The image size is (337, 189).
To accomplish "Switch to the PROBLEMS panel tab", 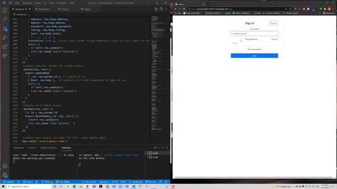I will (18, 148).
